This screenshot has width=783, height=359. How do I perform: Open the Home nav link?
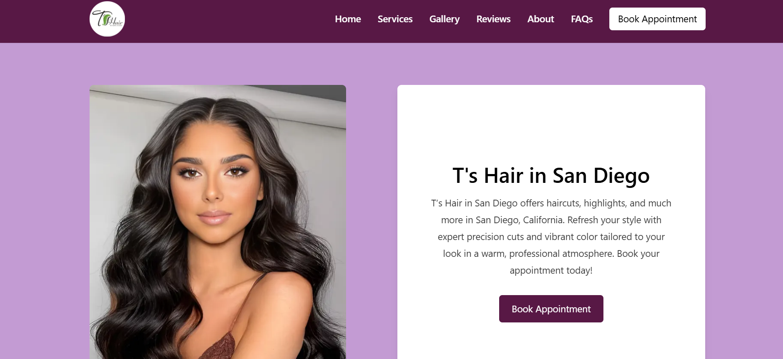pyautogui.click(x=348, y=19)
